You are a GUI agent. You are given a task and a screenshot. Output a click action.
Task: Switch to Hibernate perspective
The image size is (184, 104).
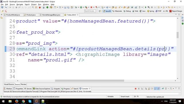(117, 11)
